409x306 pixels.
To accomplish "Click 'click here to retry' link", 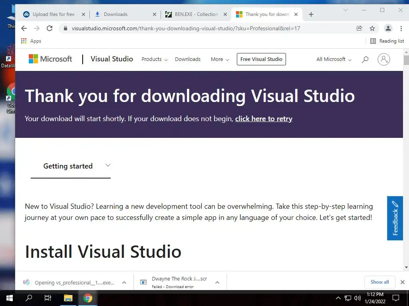I will [264, 119].
